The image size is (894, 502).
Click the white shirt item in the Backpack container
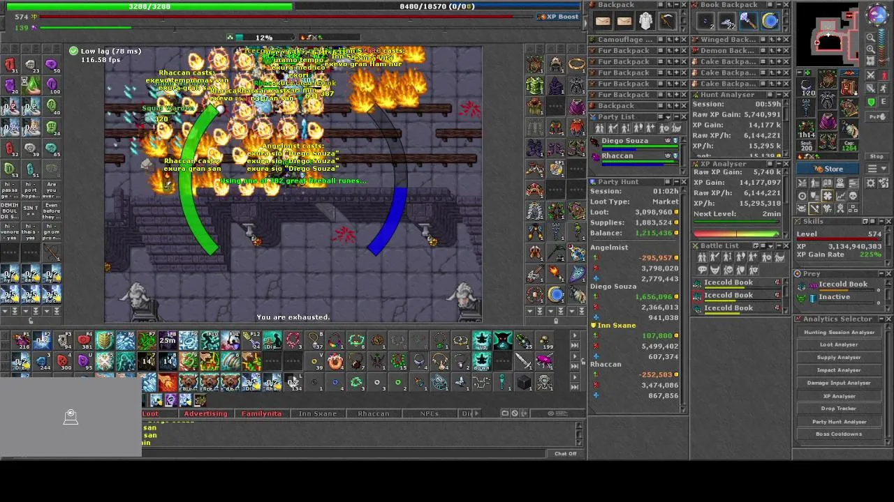pyautogui.click(x=646, y=22)
